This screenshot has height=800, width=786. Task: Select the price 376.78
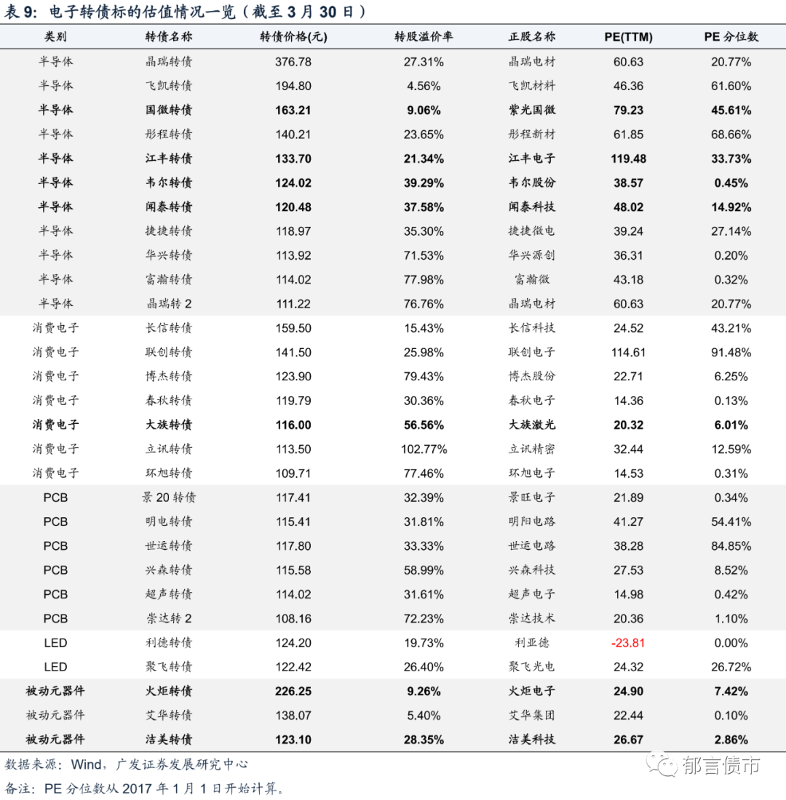pos(293,62)
